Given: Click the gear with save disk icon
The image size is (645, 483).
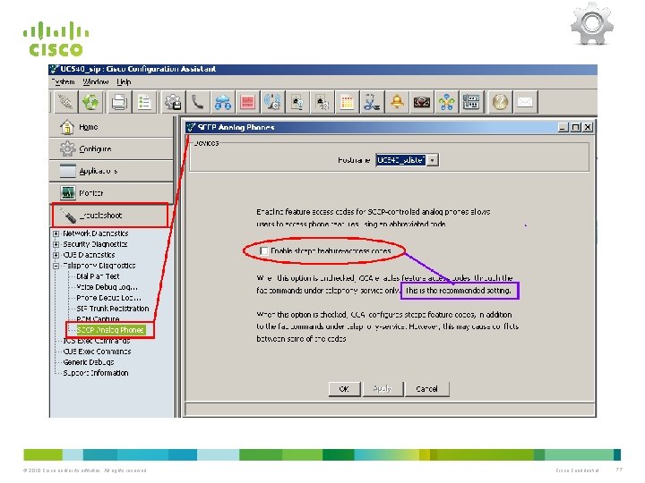Looking at the screenshot, I should click(x=173, y=102).
